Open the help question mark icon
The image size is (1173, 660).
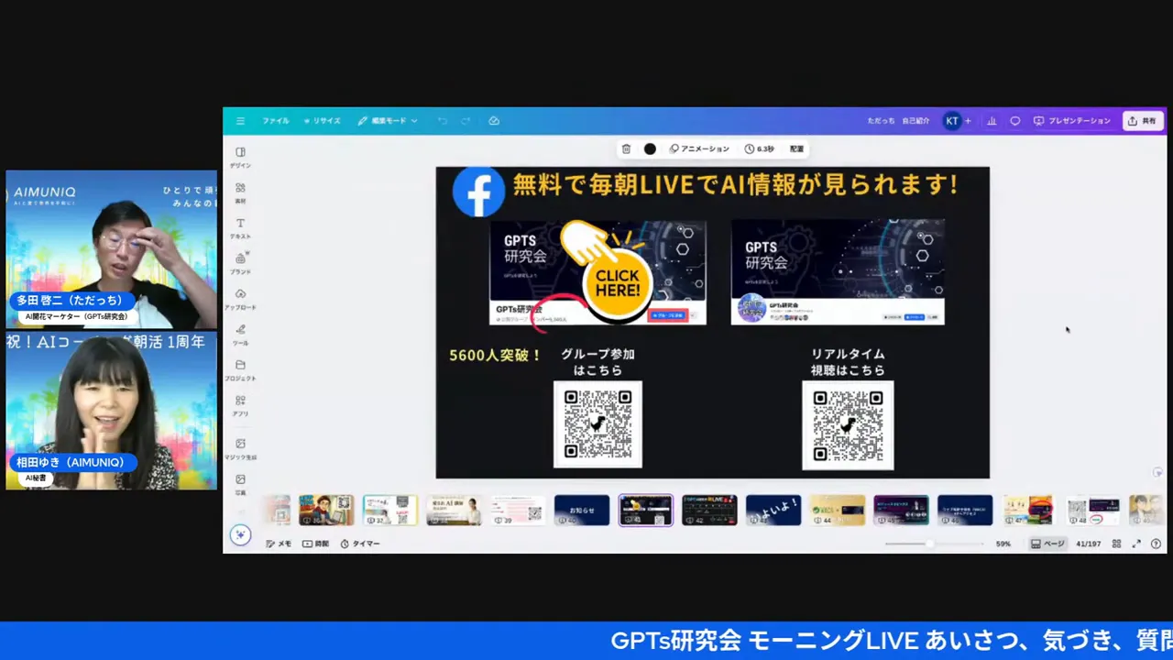click(1157, 544)
